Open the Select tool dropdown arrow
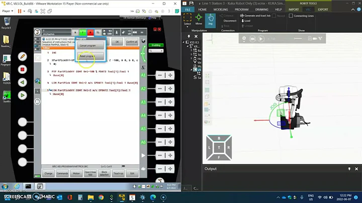Viewport: 362px width, 203px height. 187,27
